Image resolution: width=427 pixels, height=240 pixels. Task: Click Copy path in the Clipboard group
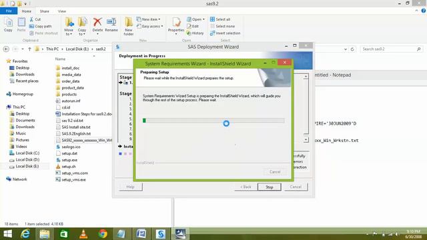click(40, 27)
